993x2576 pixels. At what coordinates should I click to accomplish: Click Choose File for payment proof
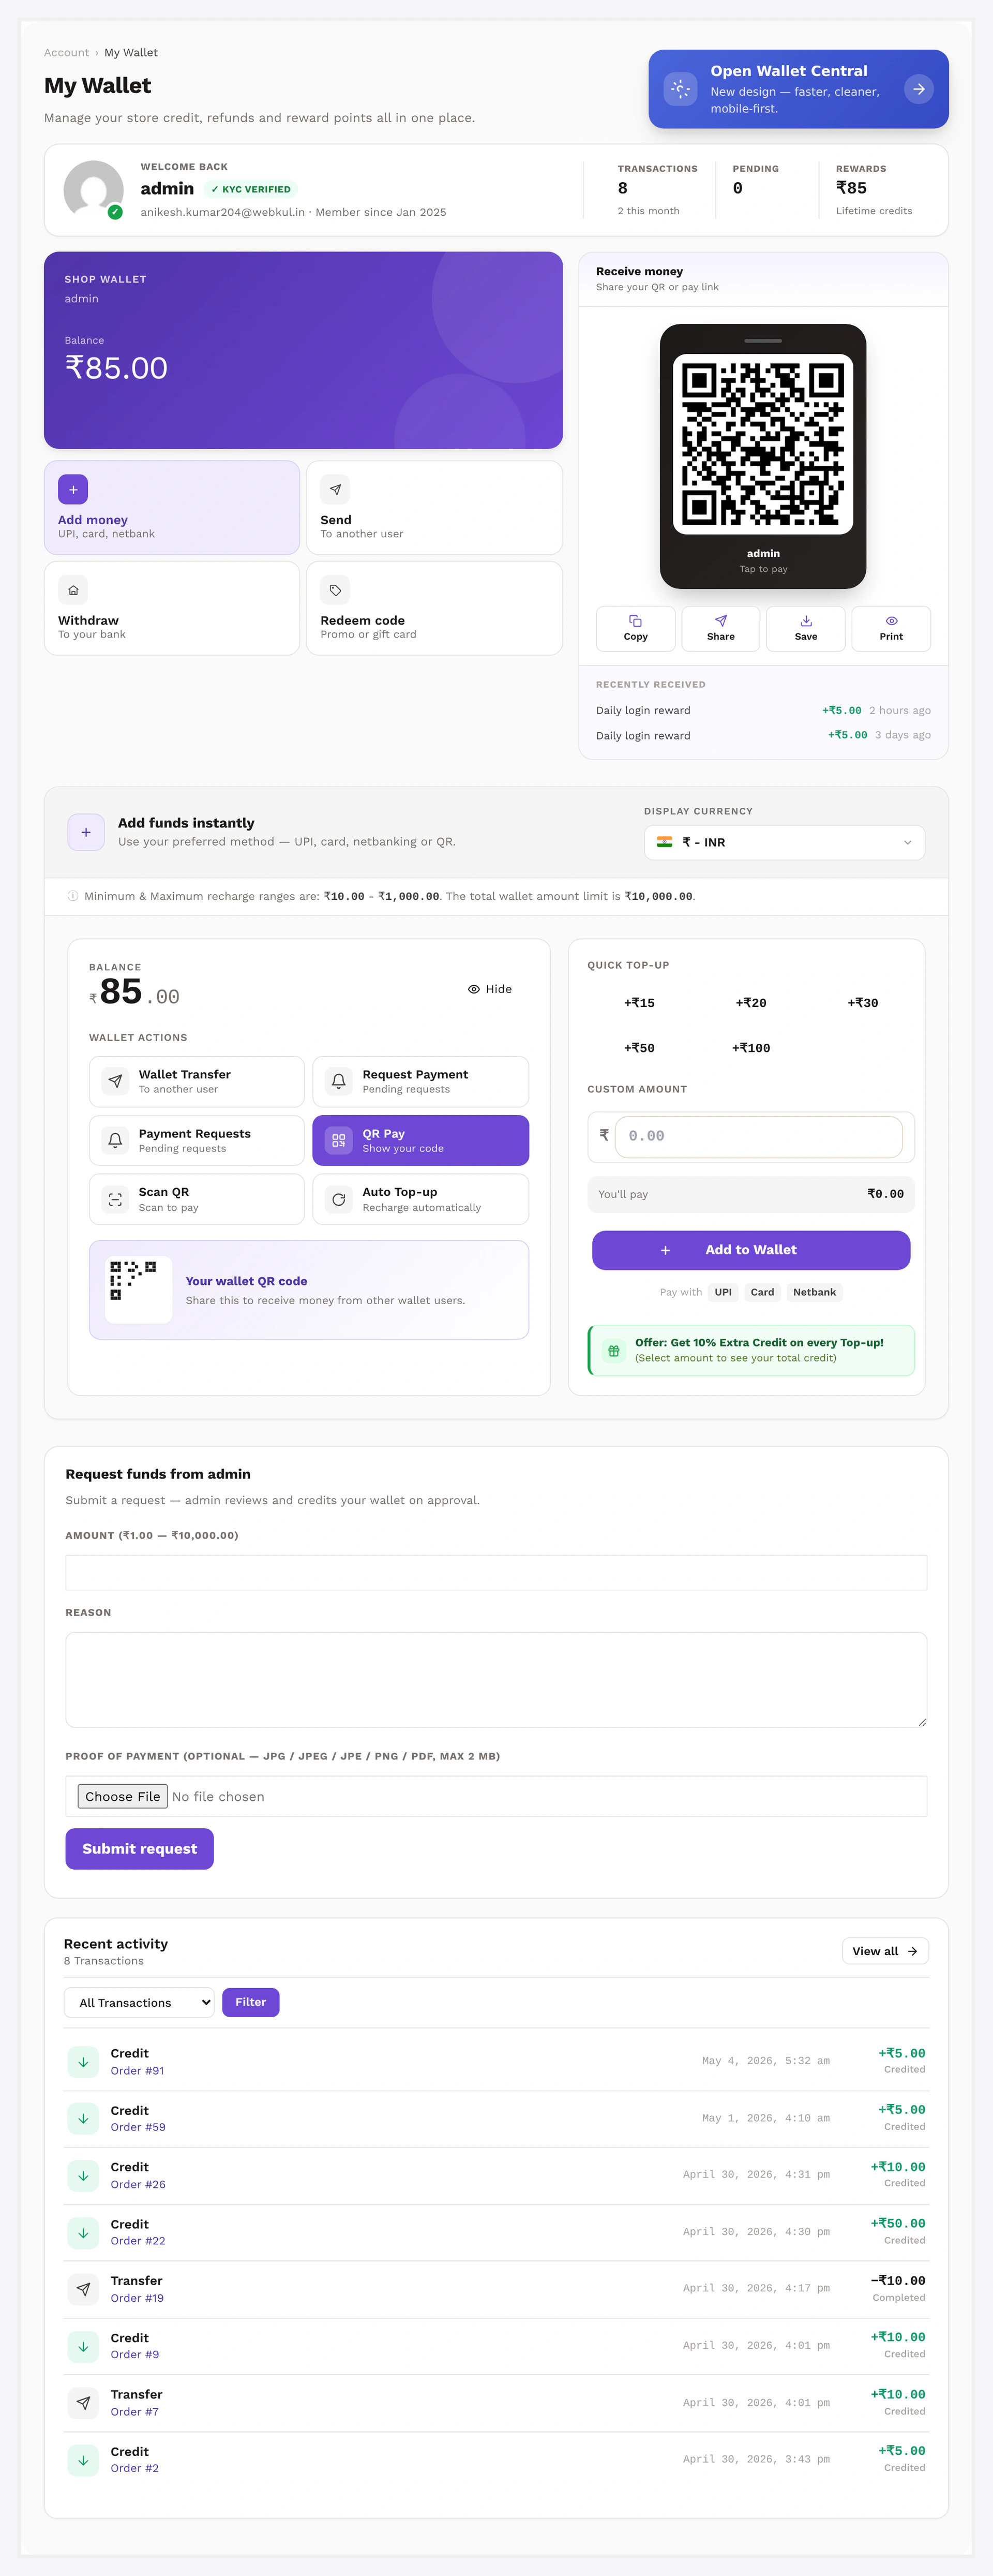click(123, 1796)
